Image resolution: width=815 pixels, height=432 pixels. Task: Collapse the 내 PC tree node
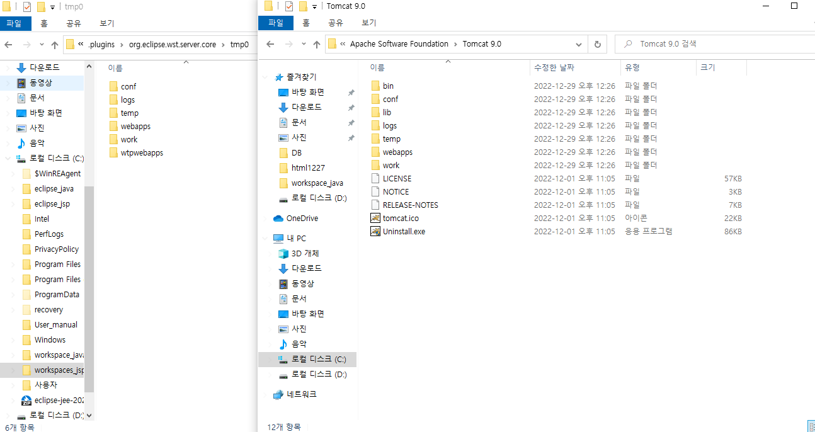pos(266,239)
